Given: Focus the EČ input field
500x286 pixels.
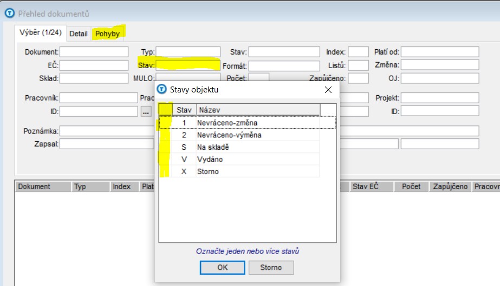Looking at the screenshot, I should click(x=94, y=65).
